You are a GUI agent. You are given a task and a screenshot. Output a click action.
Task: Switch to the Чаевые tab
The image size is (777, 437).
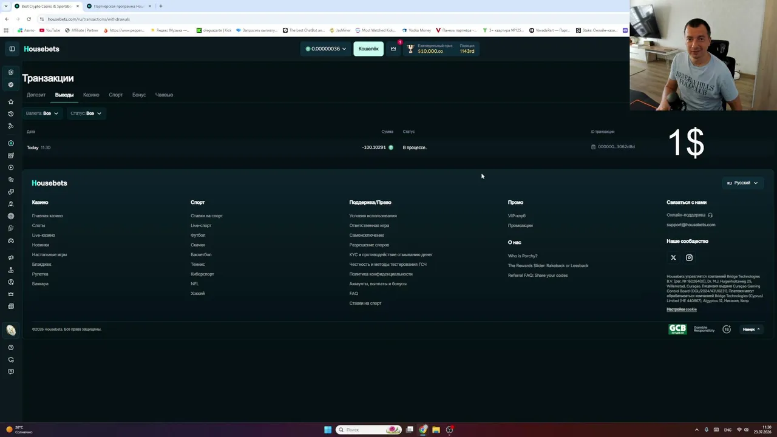164,95
